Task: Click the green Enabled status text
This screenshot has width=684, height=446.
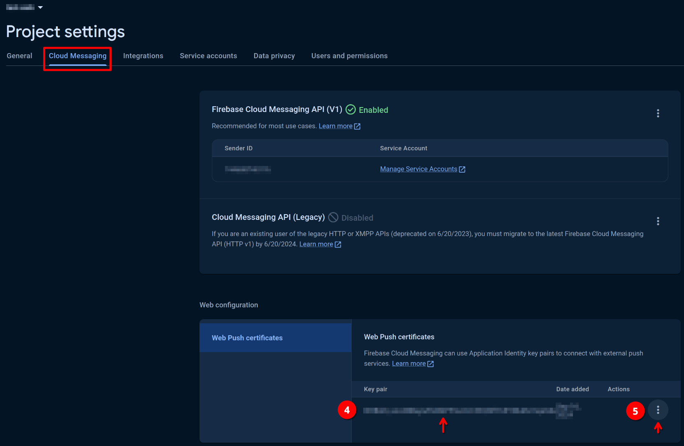Action: (x=373, y=110)
